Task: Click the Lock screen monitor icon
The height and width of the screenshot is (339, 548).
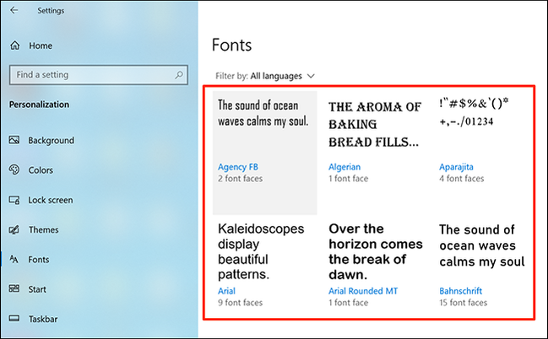Action: click(x=14, y=200)
